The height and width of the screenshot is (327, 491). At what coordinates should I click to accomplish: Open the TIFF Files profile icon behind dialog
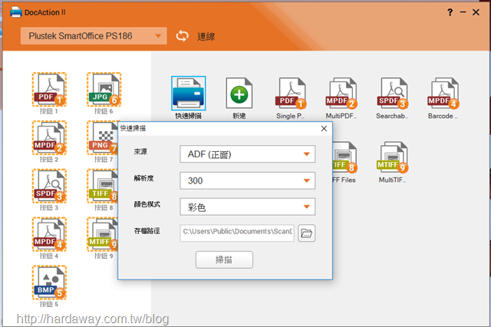pyautogui.click(x=345, y=157)
